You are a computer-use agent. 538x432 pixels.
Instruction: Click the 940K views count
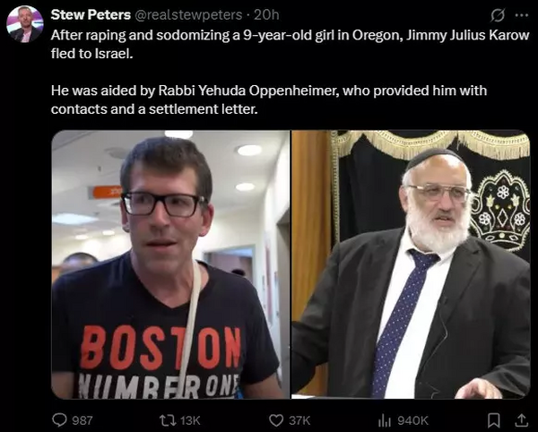413,420
